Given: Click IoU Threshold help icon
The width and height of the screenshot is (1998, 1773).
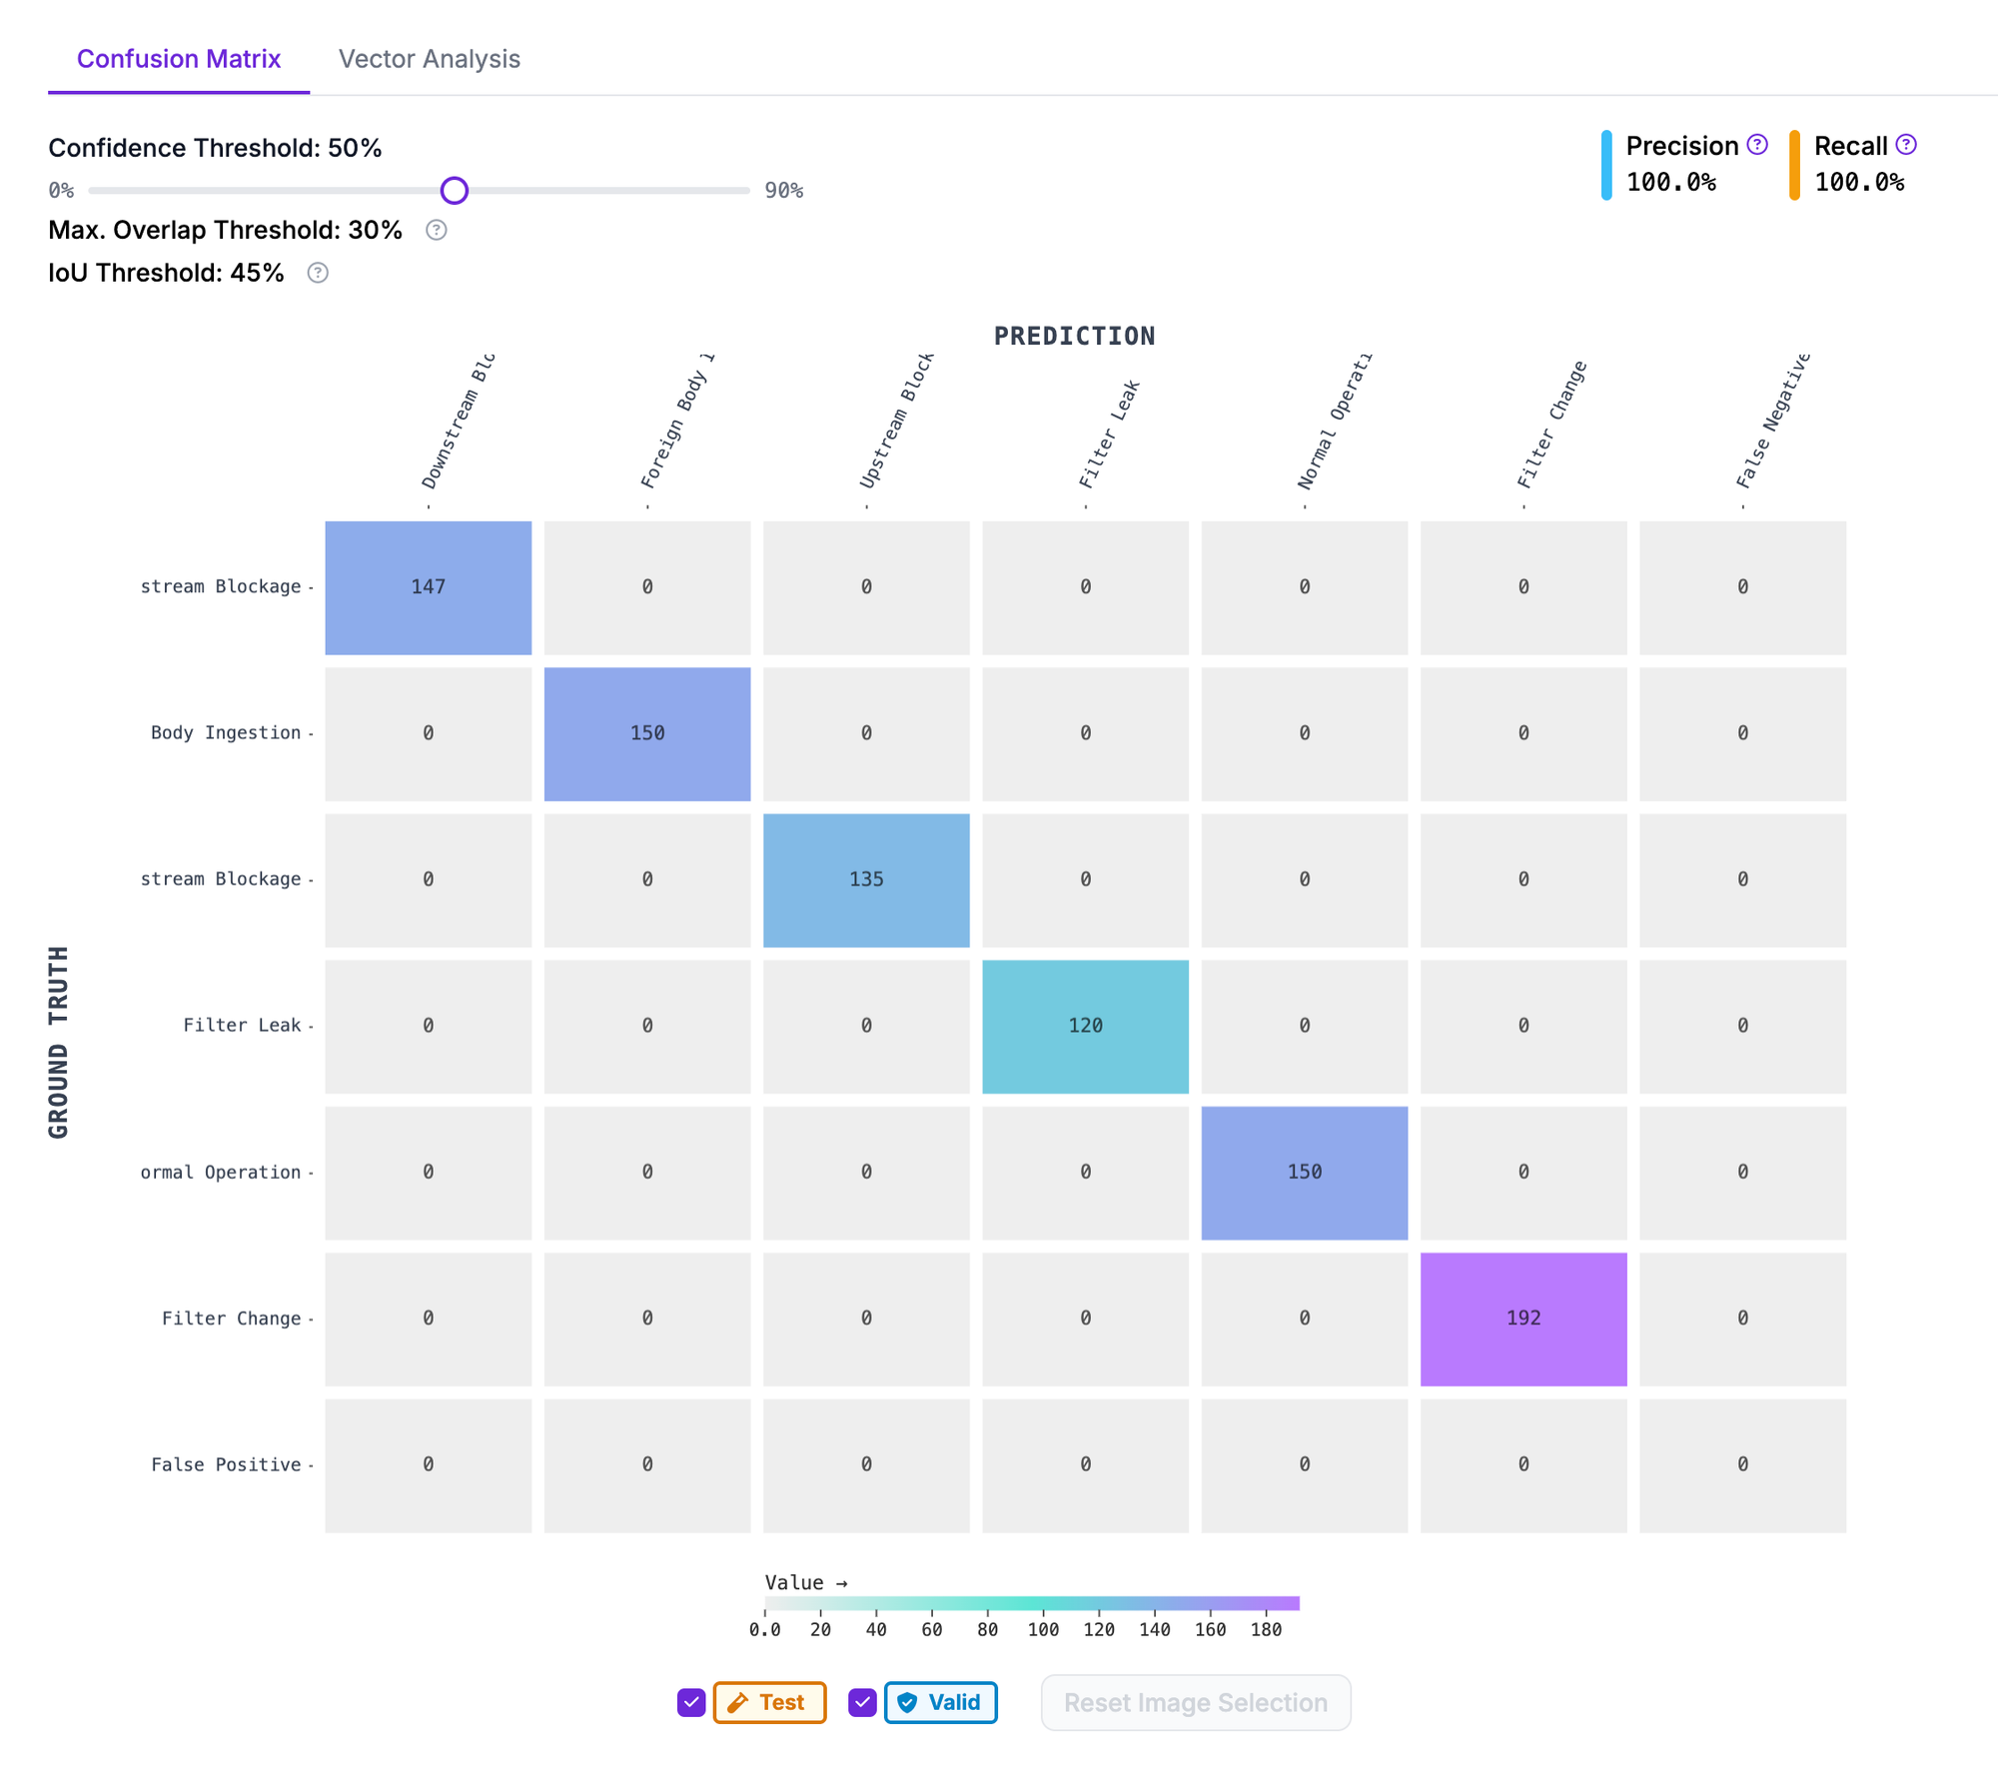Looking at the screenshot, I should [x=318, y=273].
